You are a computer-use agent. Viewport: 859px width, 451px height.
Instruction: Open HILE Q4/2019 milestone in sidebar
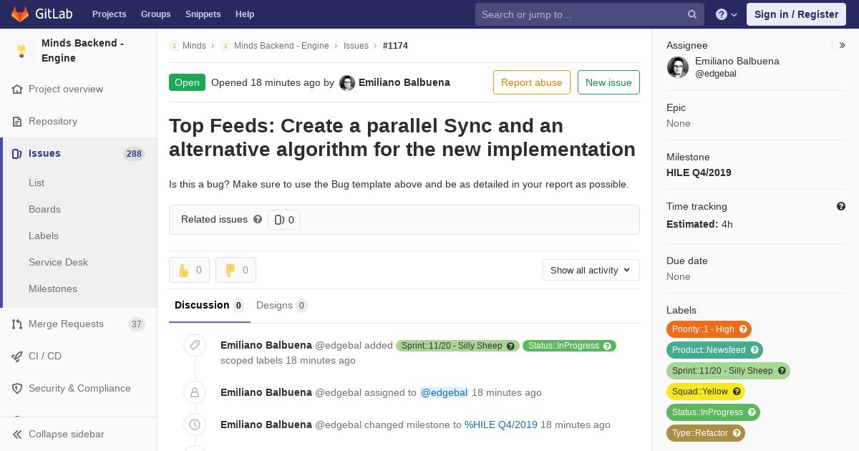point(699,173)
